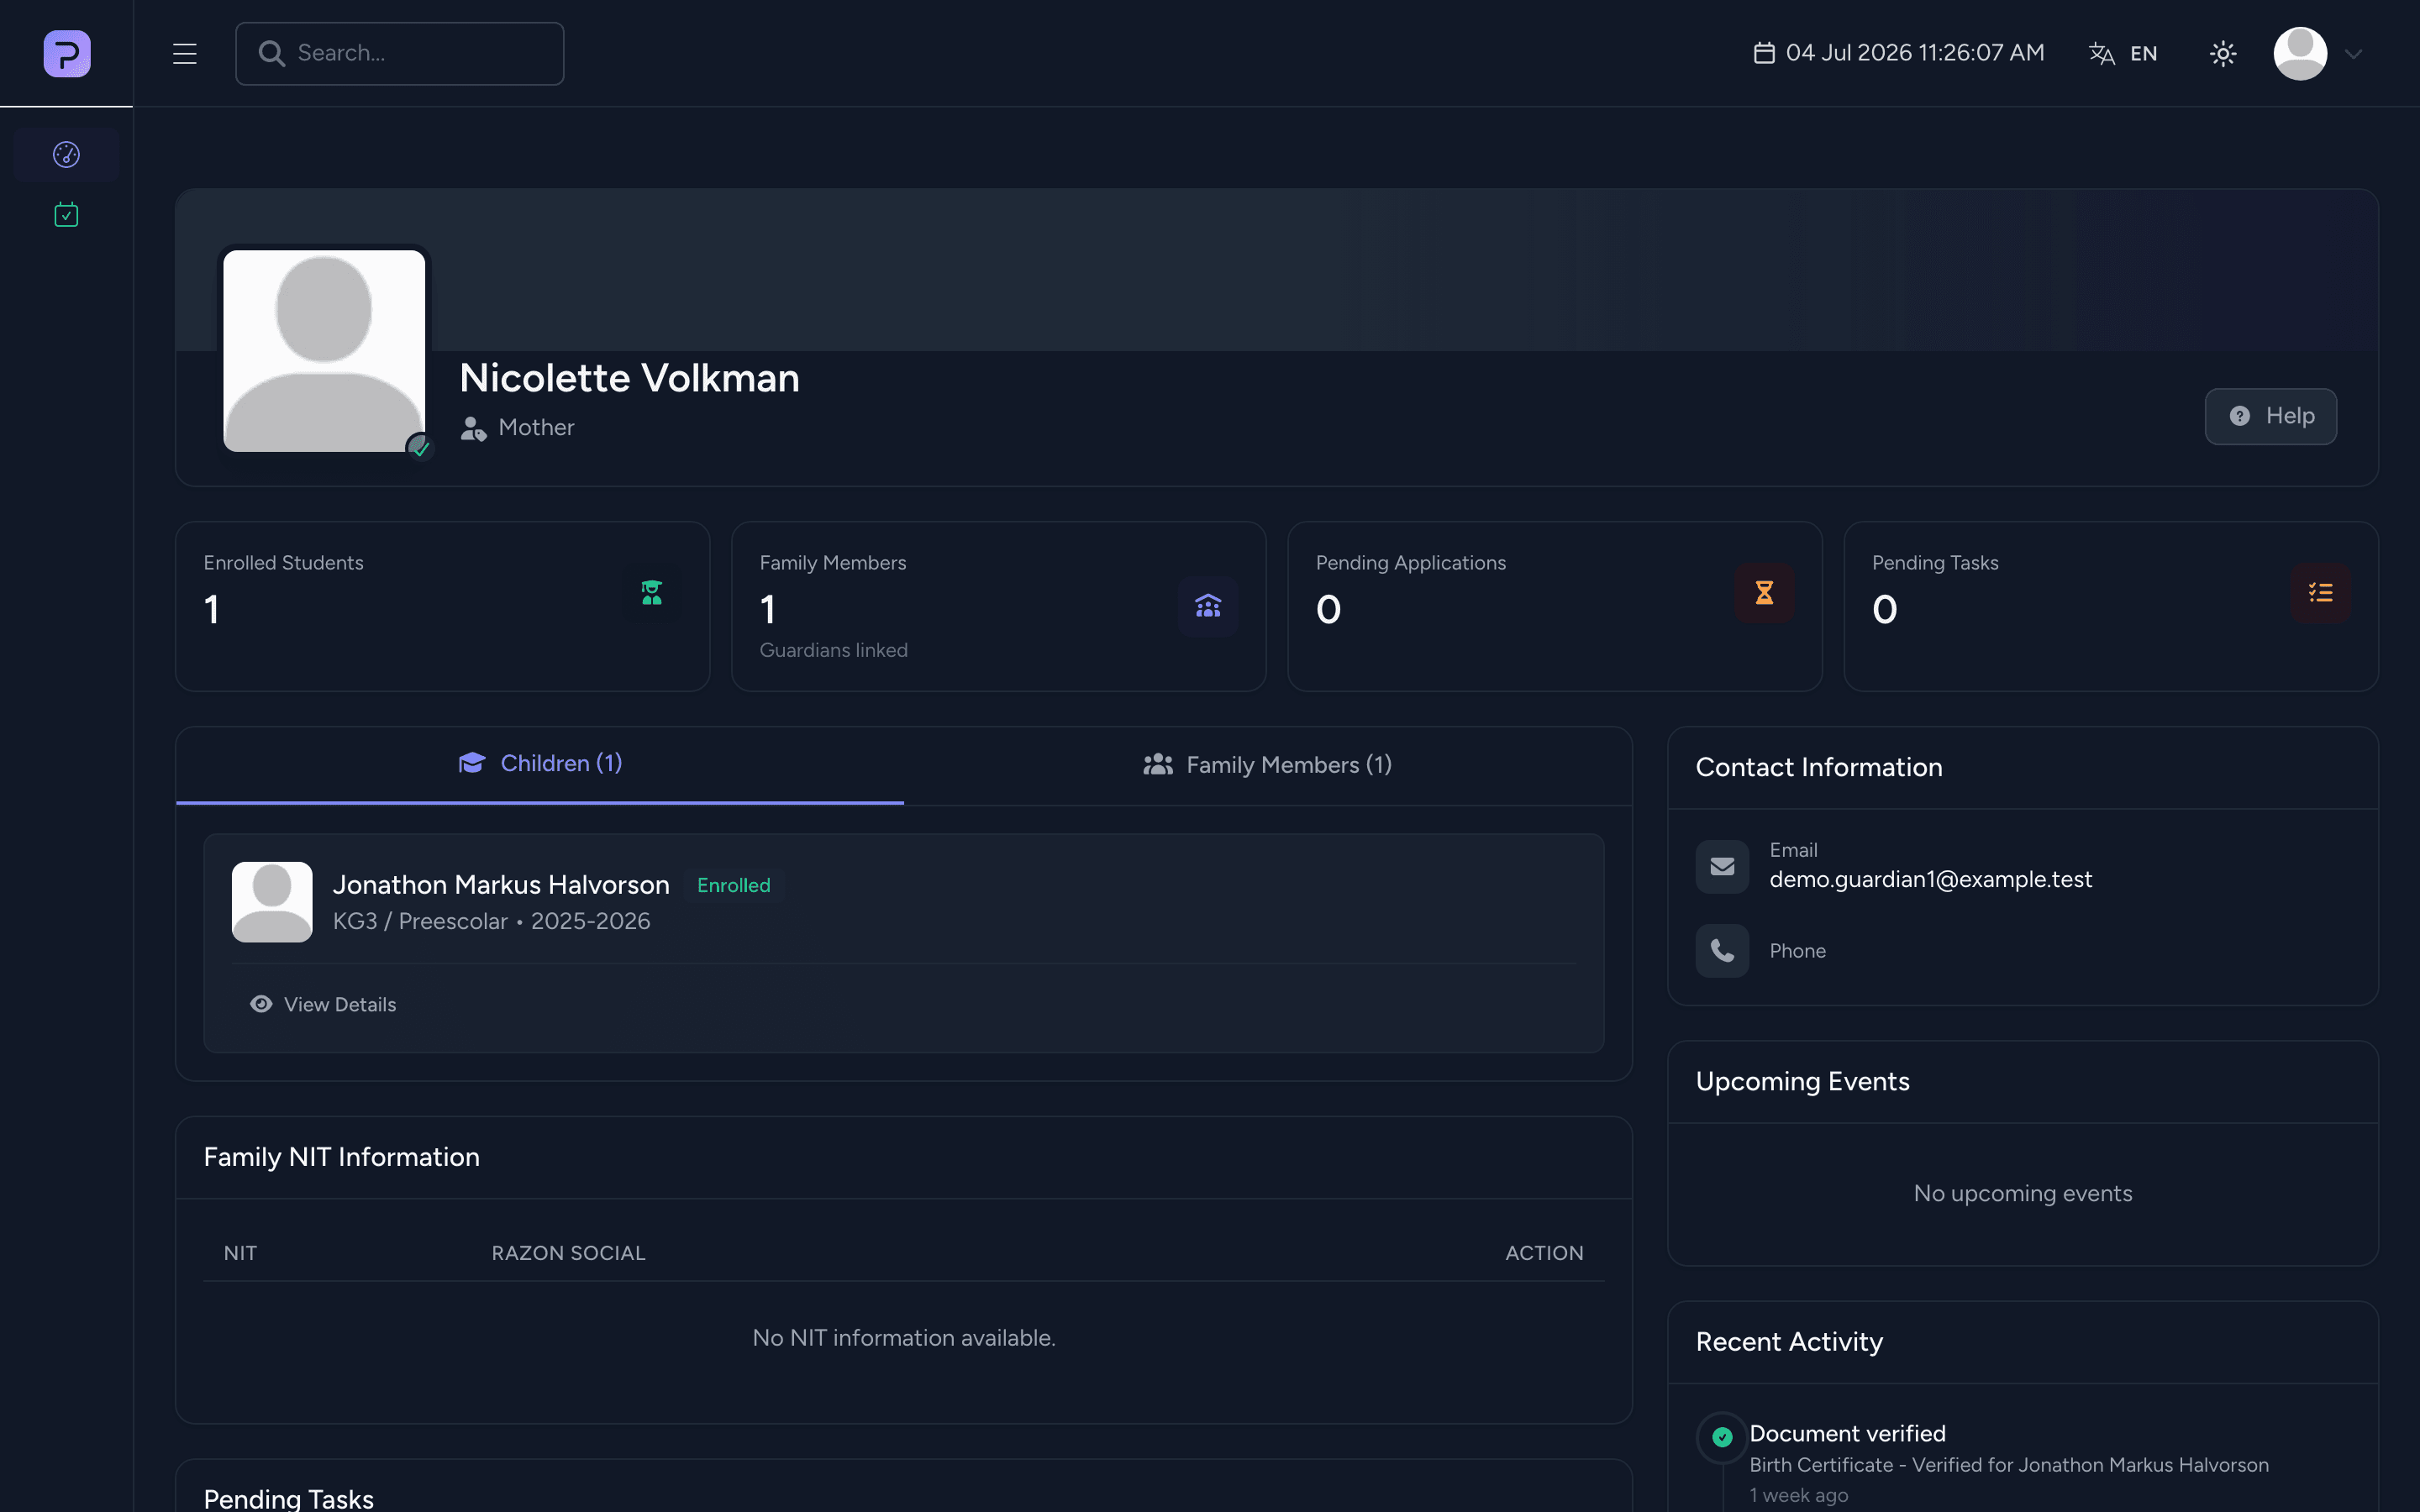
Task: Click the Document verified activity entry
Action: [x=2022, y=1464]
